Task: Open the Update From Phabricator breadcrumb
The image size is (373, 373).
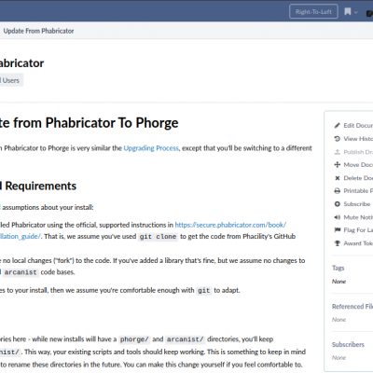Action: click(x=38, y=31)
